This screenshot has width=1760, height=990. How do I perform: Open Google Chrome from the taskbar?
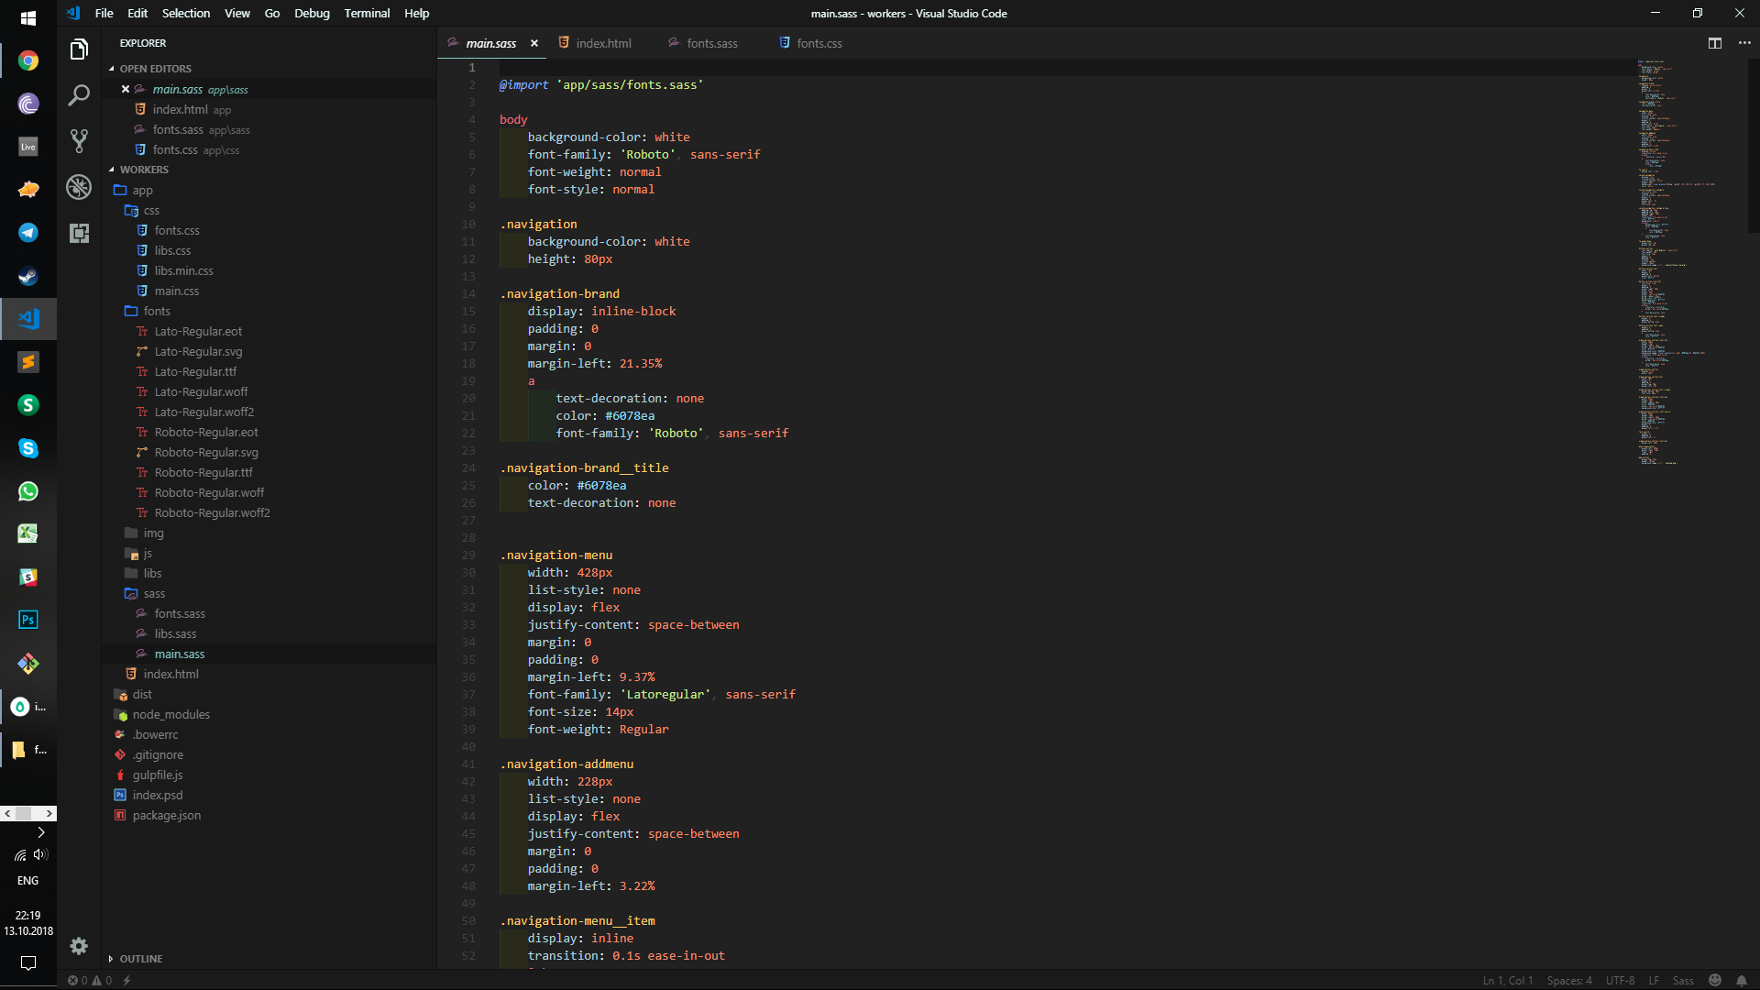(x=28, y=60)
